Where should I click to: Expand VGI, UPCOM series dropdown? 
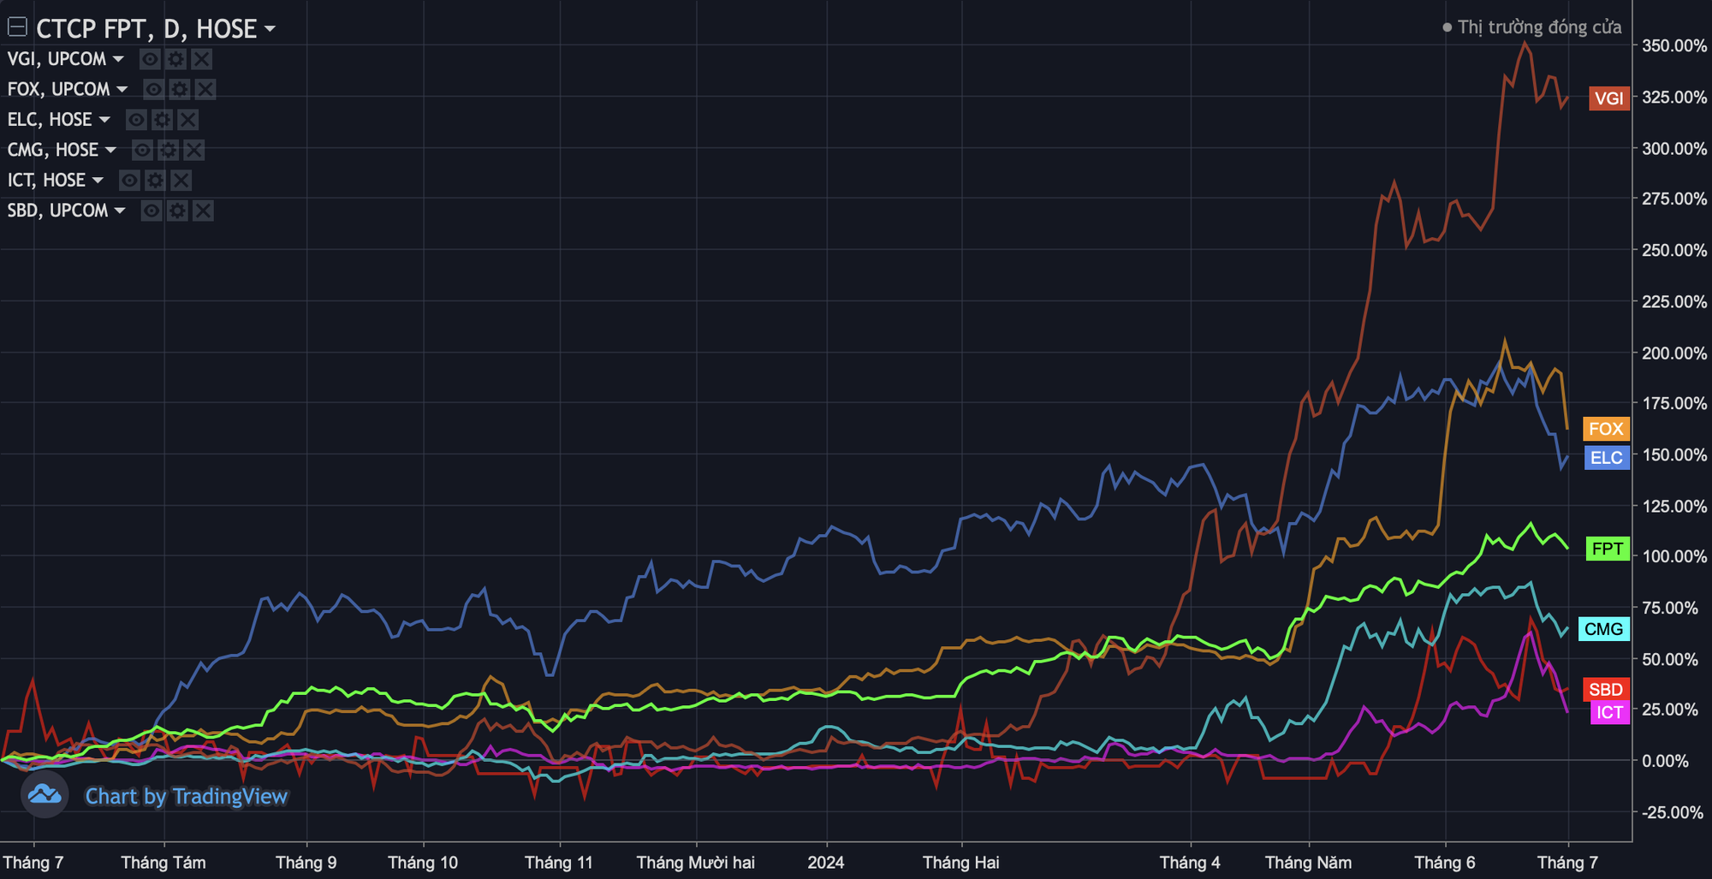(x=118, y=59)
